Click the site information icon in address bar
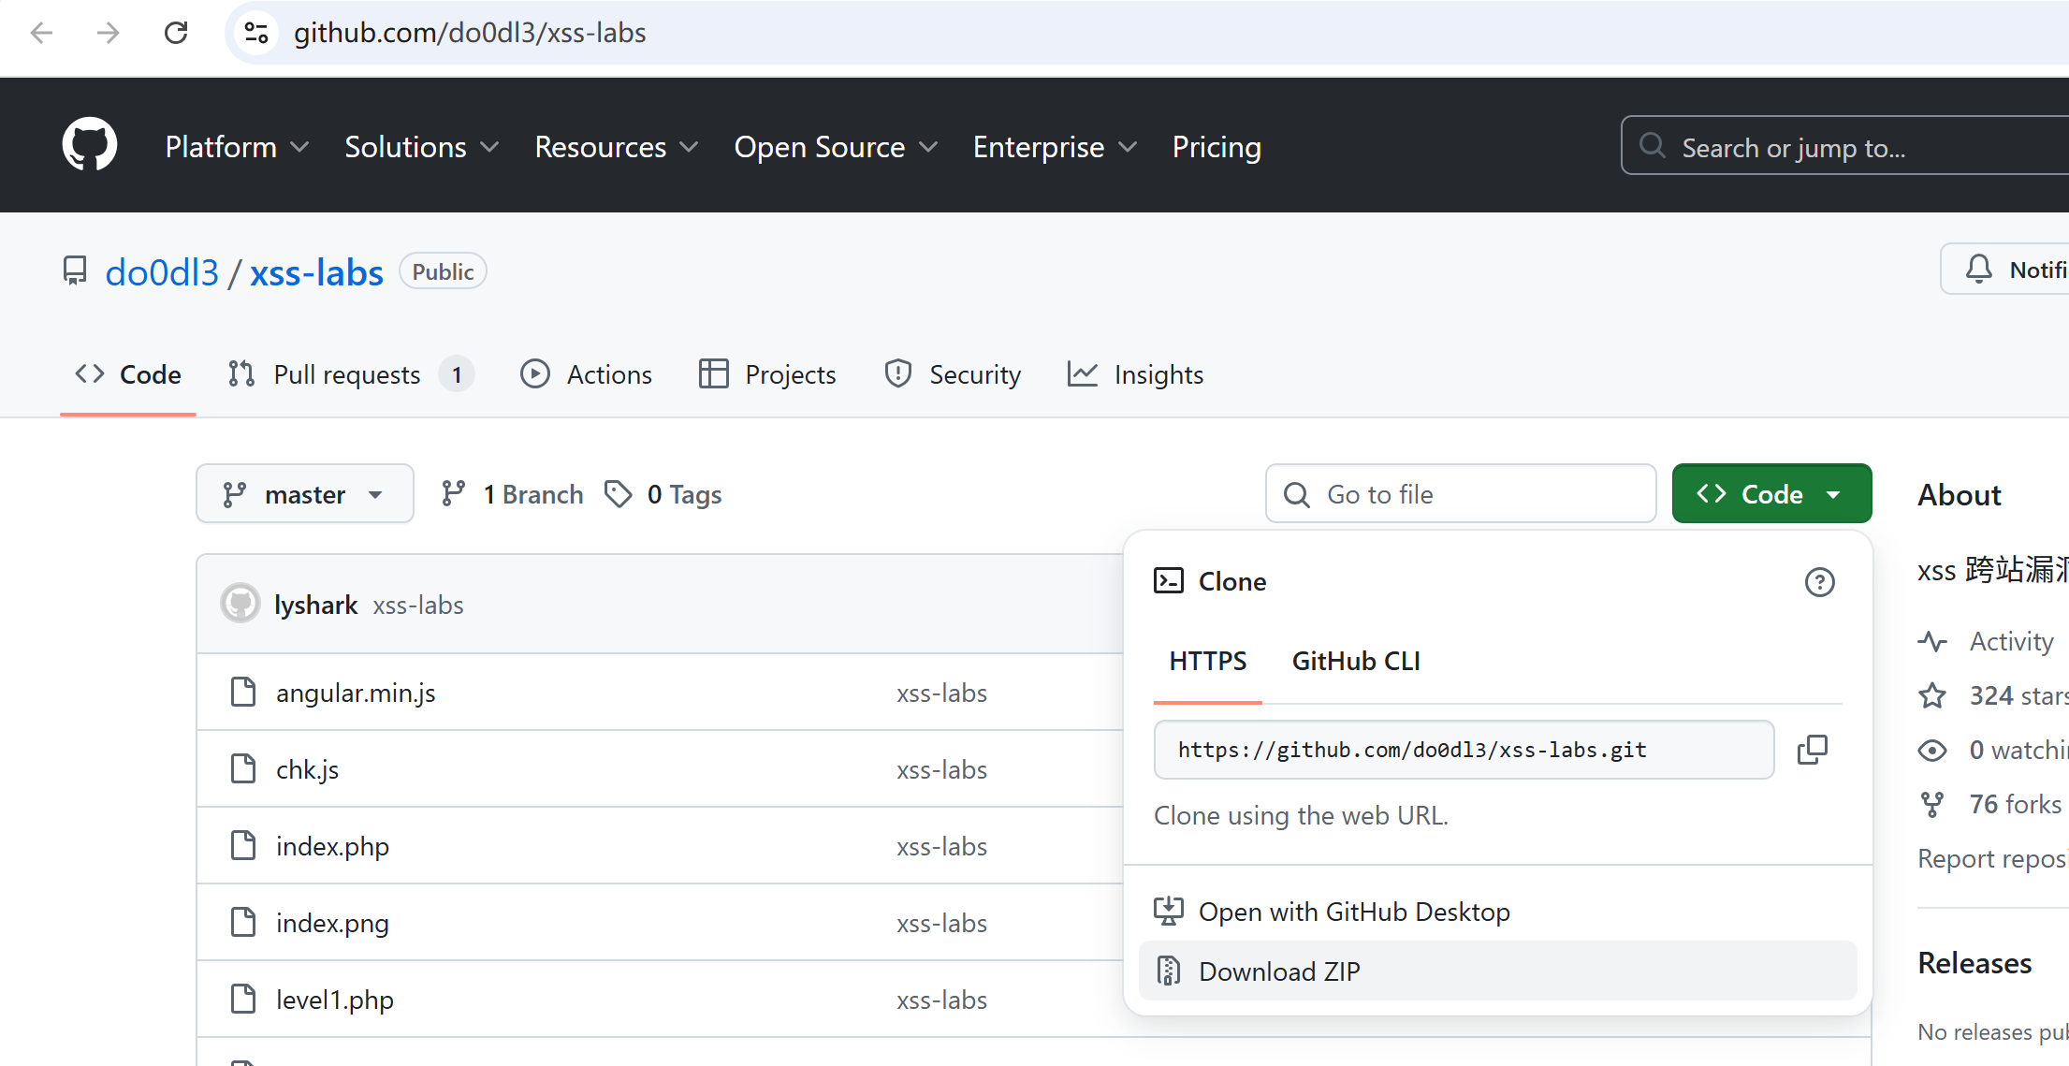 [256, 33]
